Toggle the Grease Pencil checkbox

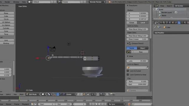(x=130, y=44)
